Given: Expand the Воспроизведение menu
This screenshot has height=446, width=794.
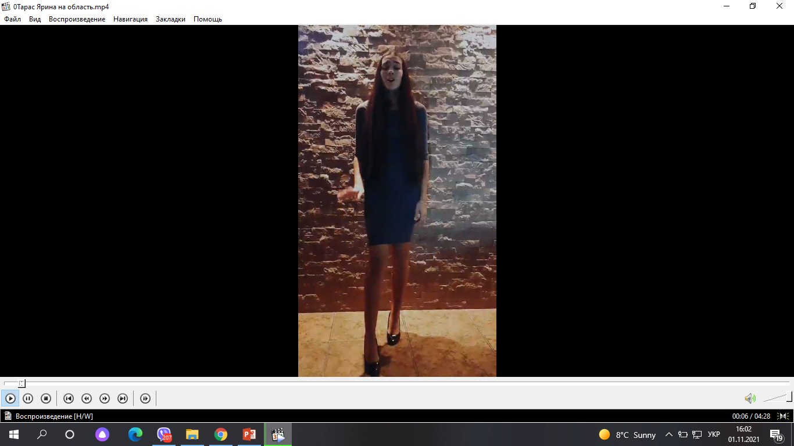Looking at the screenshot, I should pos(77,19).
